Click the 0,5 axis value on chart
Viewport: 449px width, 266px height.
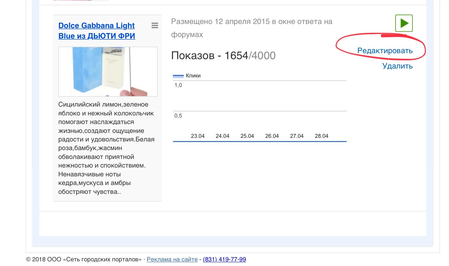pyautogui.click(x=178, y=116)
